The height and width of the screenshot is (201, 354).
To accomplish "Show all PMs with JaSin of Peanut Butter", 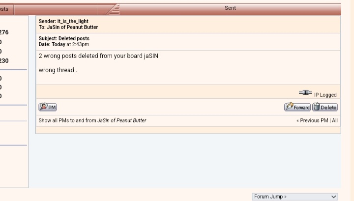I will (92, 120).
